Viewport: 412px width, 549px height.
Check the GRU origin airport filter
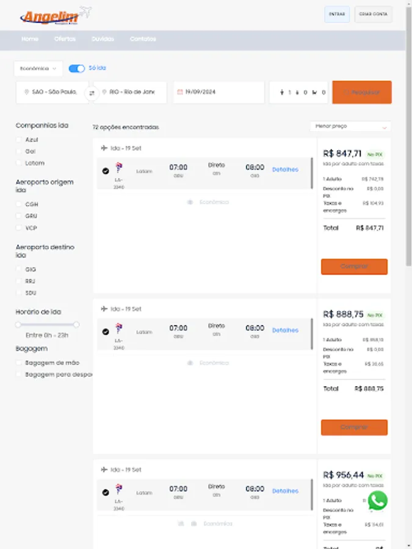(19, 216)
